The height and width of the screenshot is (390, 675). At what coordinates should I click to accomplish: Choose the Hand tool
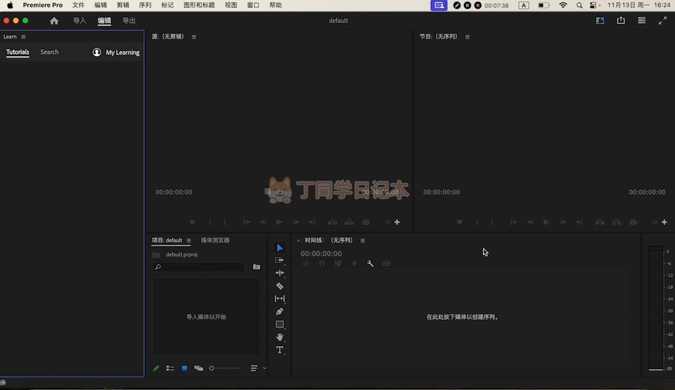(x=279, y=337)
